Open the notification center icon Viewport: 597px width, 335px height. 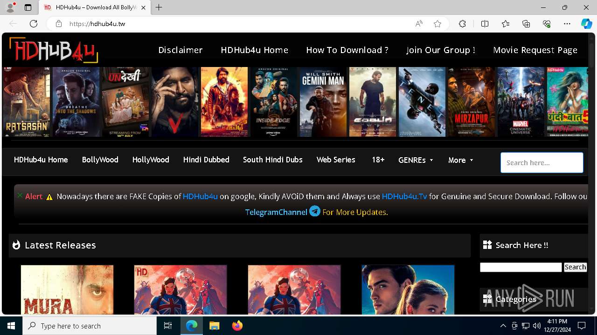click(x=582, y=326)
